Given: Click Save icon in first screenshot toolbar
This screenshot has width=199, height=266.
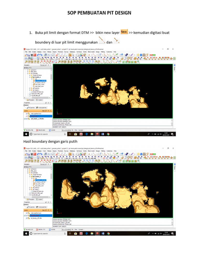Looking at the screenshot, I should coord(29,55).
